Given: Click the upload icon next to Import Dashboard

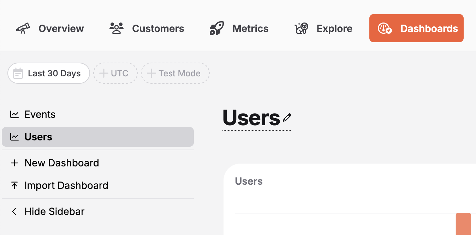Looking at the screenshot, I should [x=14, y=185].
